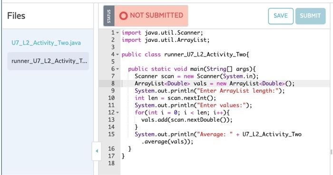The width and height of the screenshot is (333, 175).
Task: Place cursor in ArrayList<Double> vals line
Action: 215,84
